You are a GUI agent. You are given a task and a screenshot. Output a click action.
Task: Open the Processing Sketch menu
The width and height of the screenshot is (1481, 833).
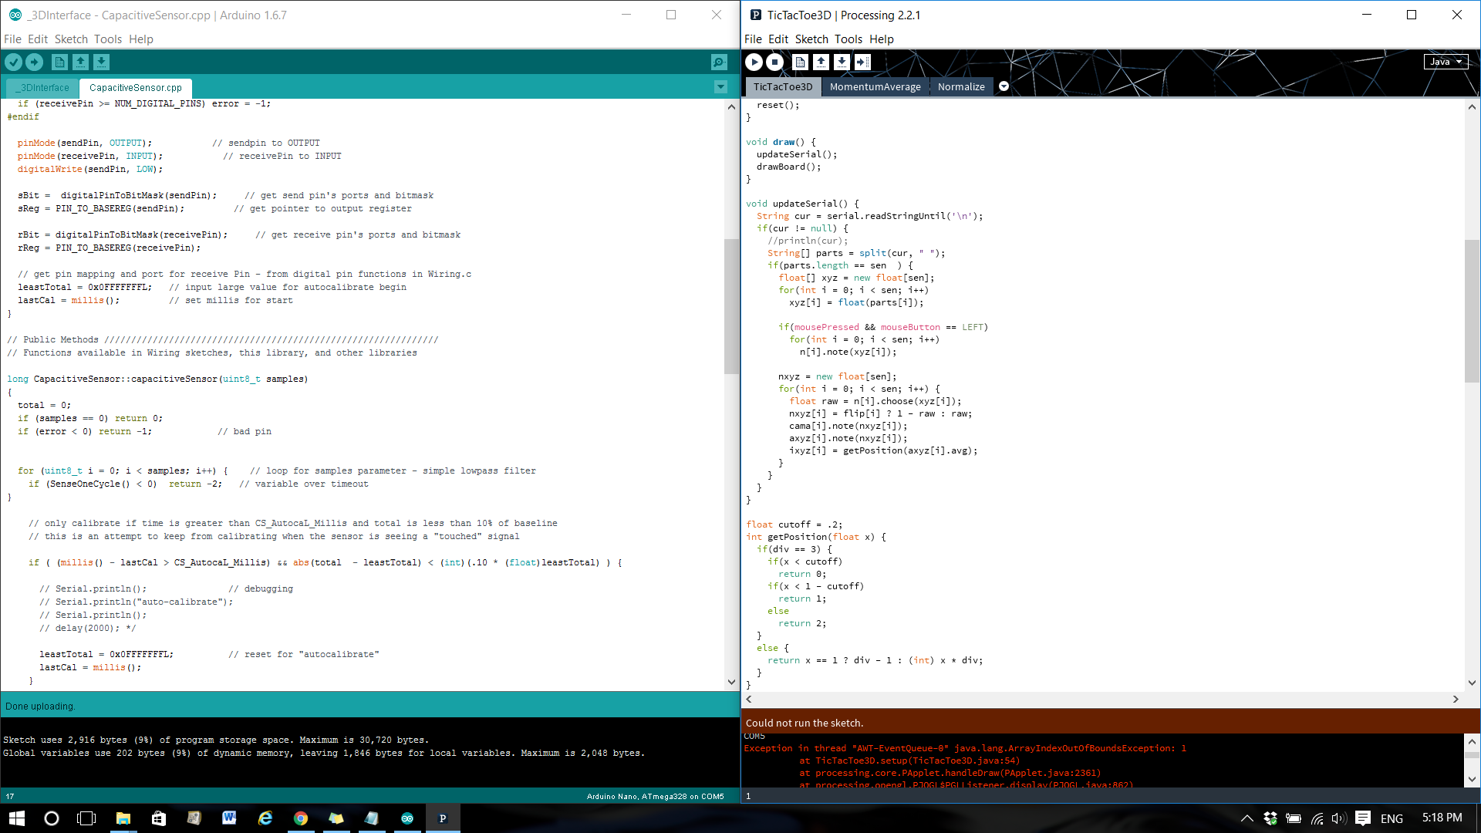(811, 39)
